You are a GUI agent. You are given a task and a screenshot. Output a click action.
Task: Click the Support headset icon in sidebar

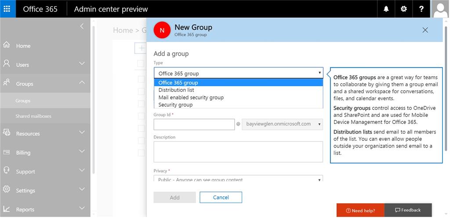coord(6,170)
